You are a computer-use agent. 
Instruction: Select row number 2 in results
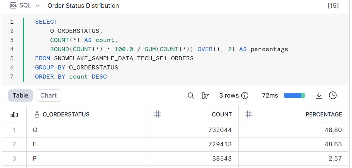pos(14,144)
